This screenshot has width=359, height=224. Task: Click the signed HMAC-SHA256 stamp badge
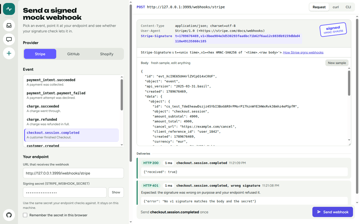pos(333,30)
